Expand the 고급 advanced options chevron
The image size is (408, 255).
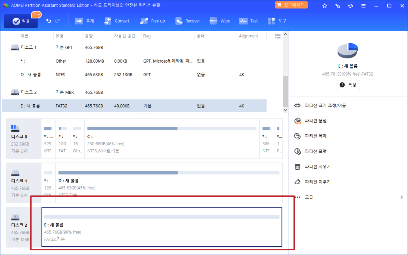402,197
